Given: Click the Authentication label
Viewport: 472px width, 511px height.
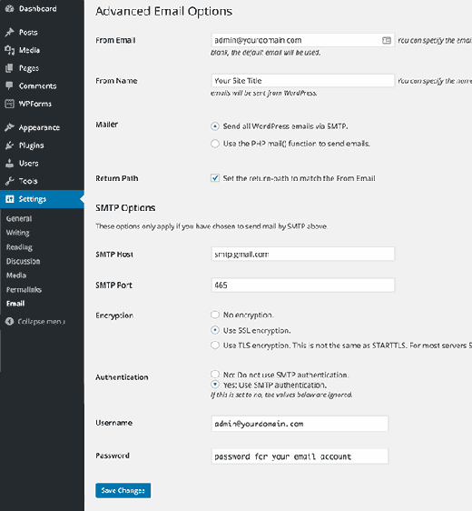Looking at the screenshot, I should pyautogui.click(x=122, y=377).
